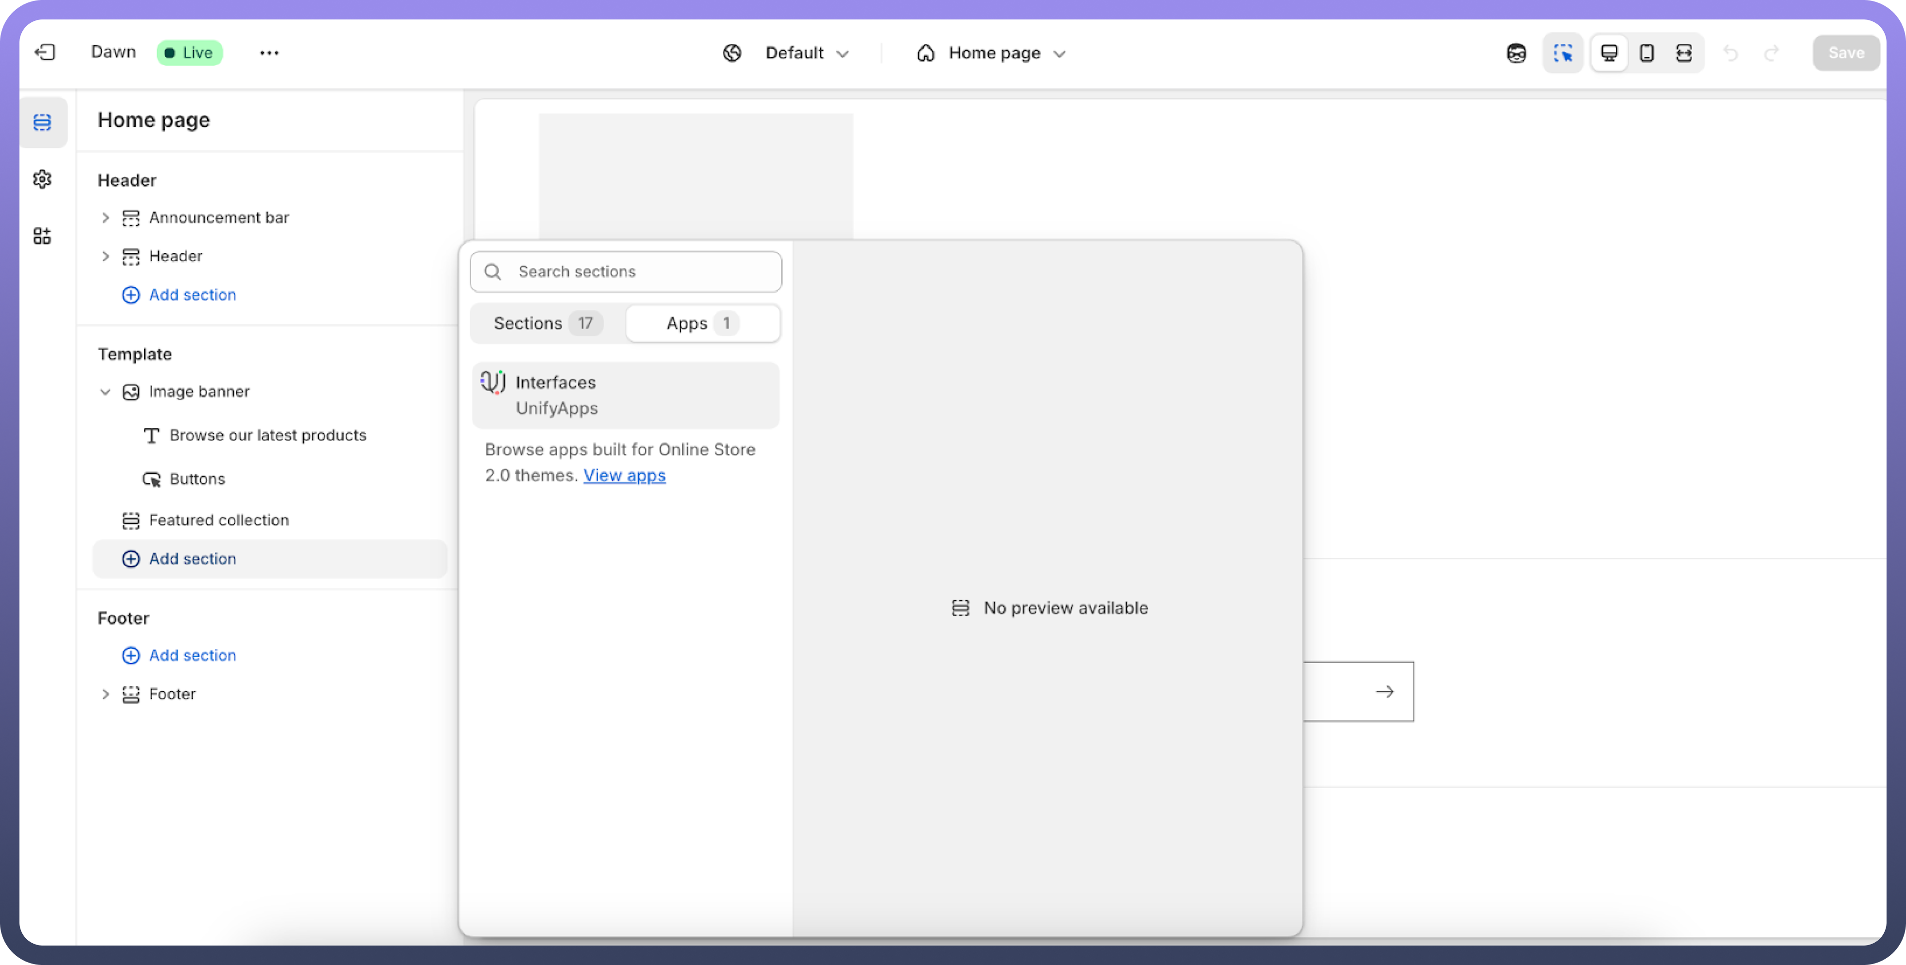
Task: Switch to fullscreen width preview icon
Action: click(x=1684, y=53)
